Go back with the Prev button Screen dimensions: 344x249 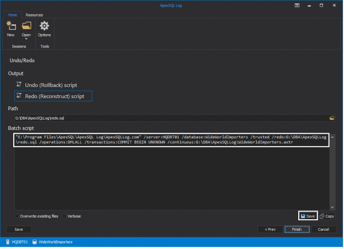click(270, 230)
